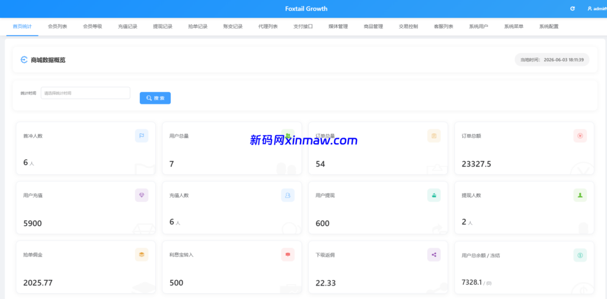607x299 pixels.
Task: Click the 500 利息宝转入 value
Action: click(177, 283)
